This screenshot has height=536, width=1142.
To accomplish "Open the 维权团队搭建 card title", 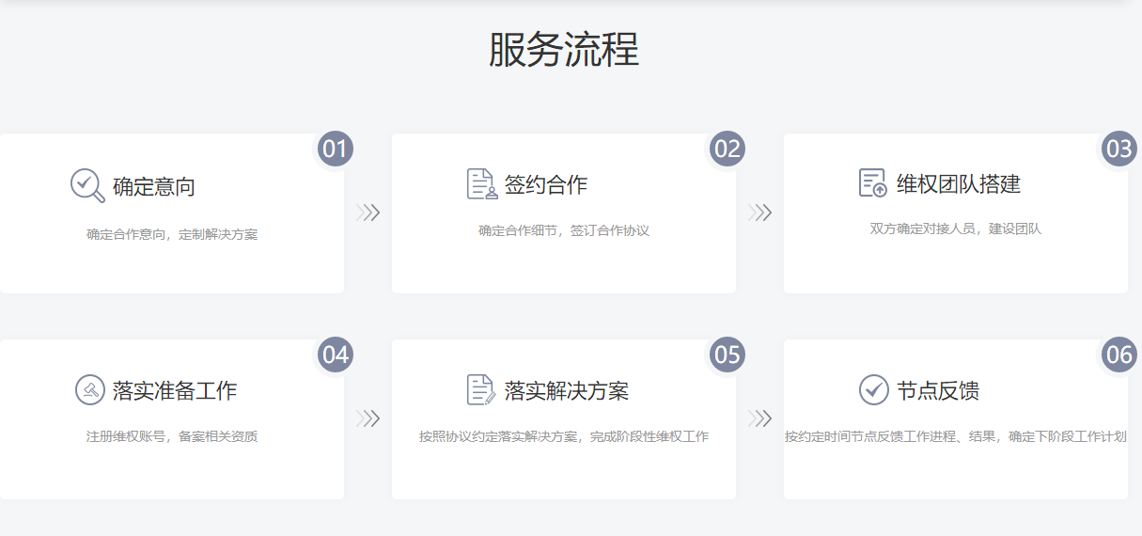I will [x=958, y=184].
